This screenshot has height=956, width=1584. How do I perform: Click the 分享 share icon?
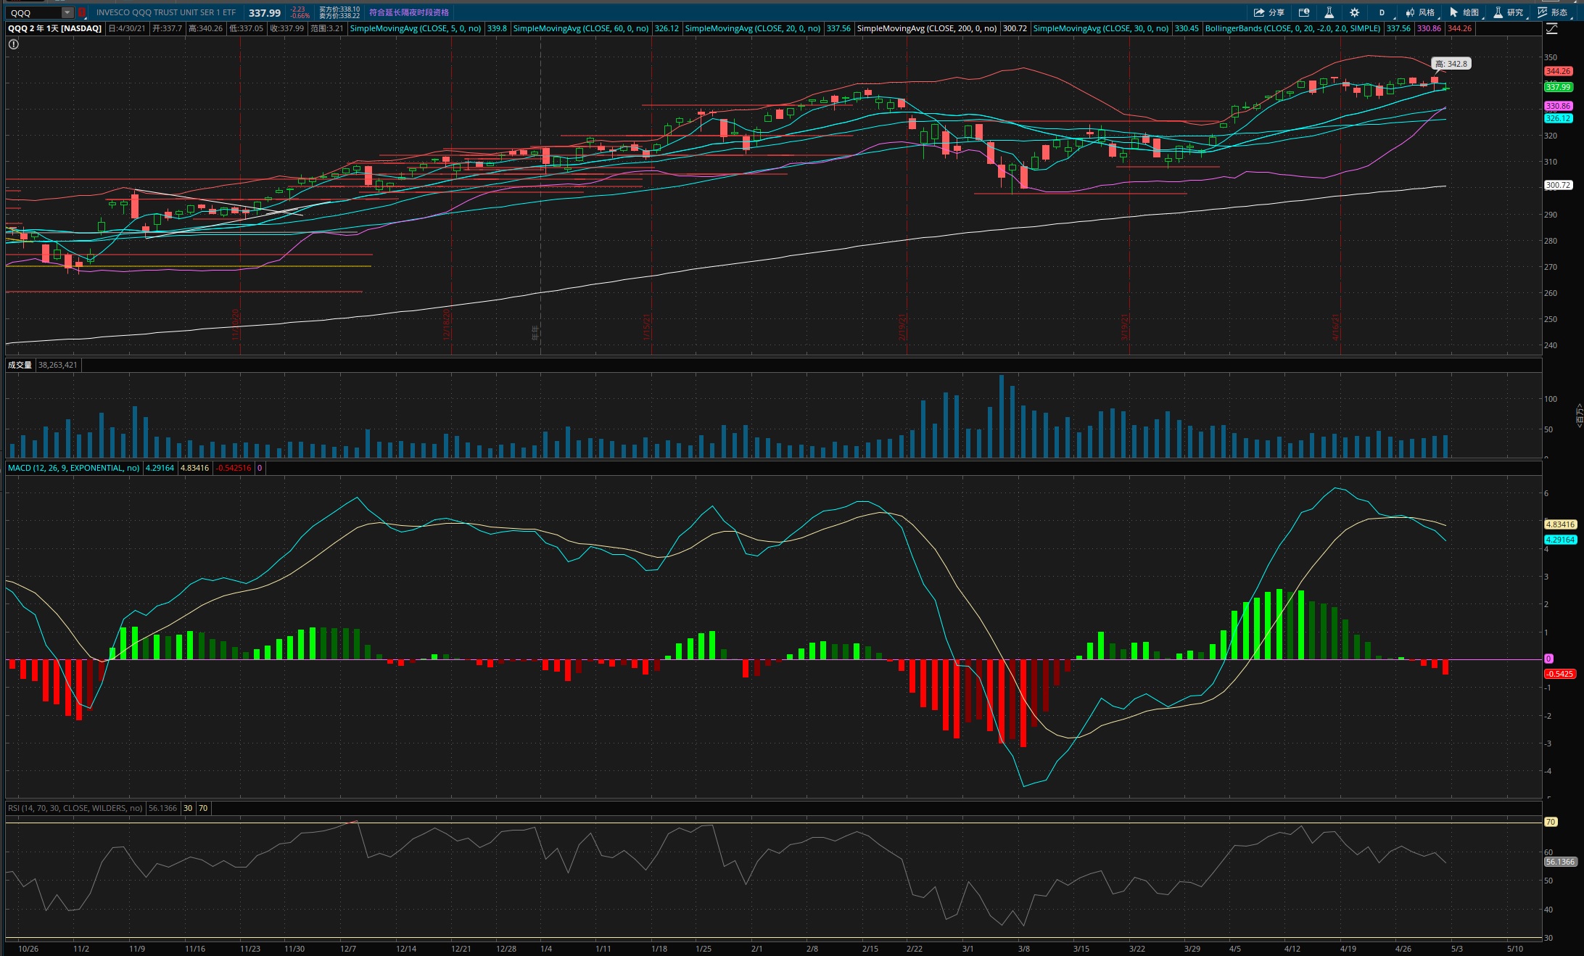1269,12
